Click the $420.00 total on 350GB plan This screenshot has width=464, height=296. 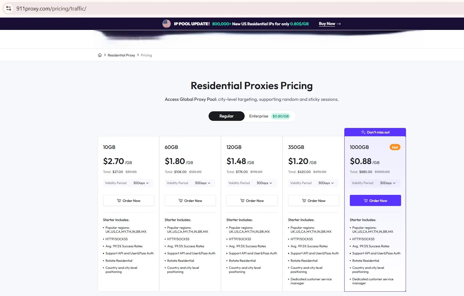[x=304, y=172]
